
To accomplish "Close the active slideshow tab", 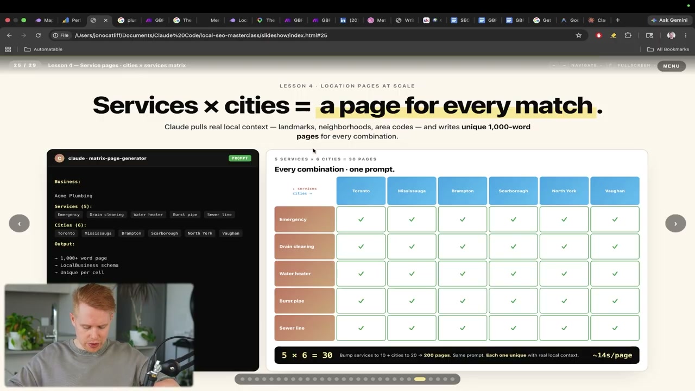I will point(105,20).
